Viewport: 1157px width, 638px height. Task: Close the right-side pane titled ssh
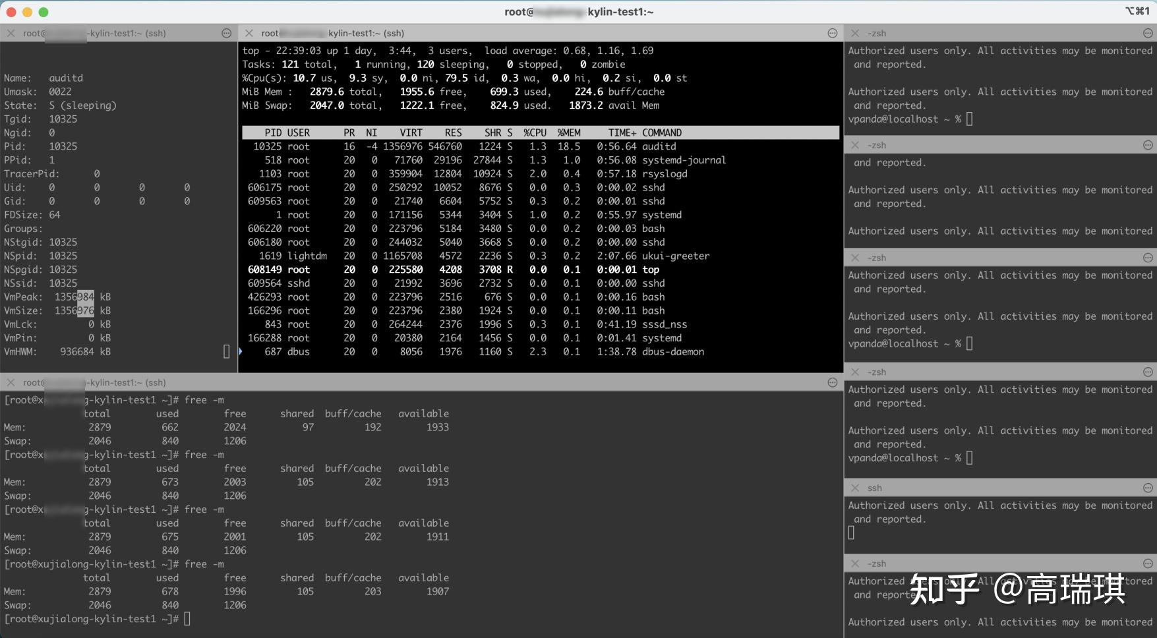coord(855,488)
